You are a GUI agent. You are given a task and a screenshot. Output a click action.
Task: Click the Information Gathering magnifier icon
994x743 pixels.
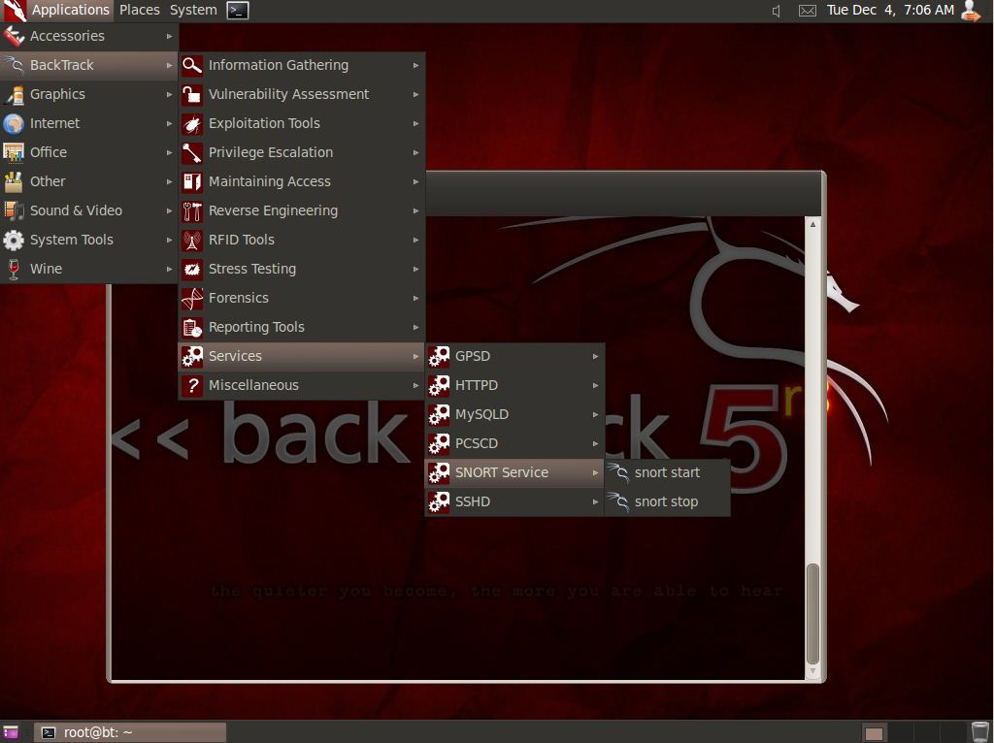tap(192, 65)
